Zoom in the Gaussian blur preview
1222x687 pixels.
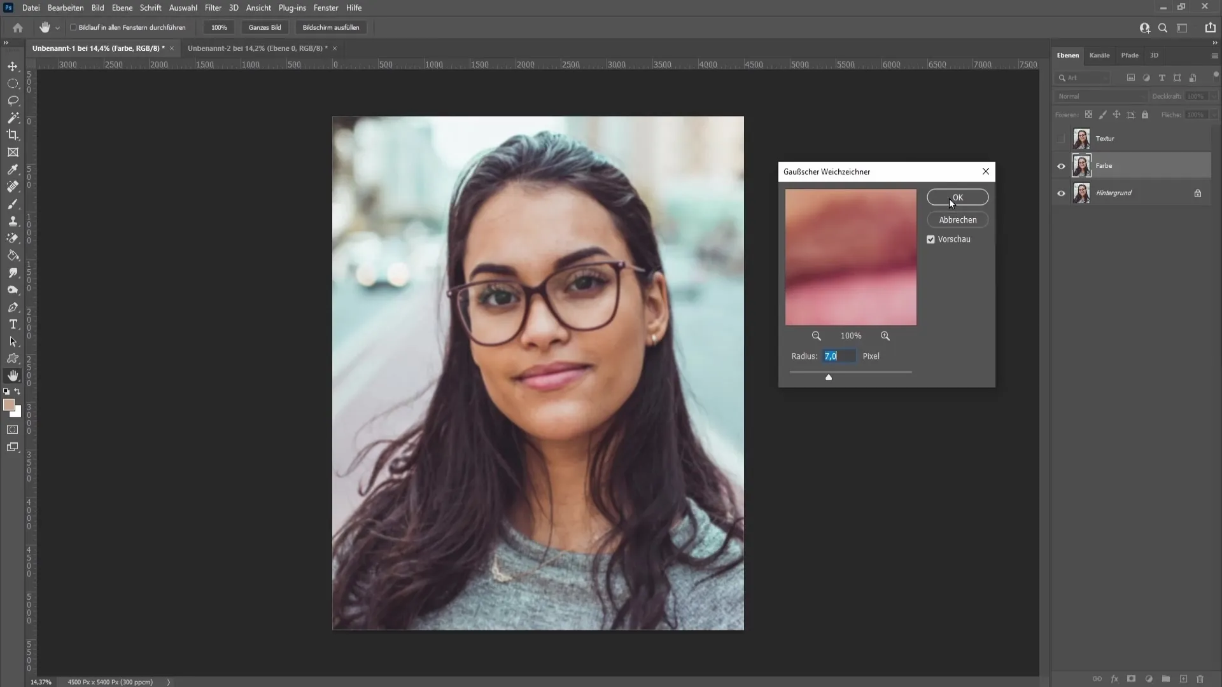885,336
